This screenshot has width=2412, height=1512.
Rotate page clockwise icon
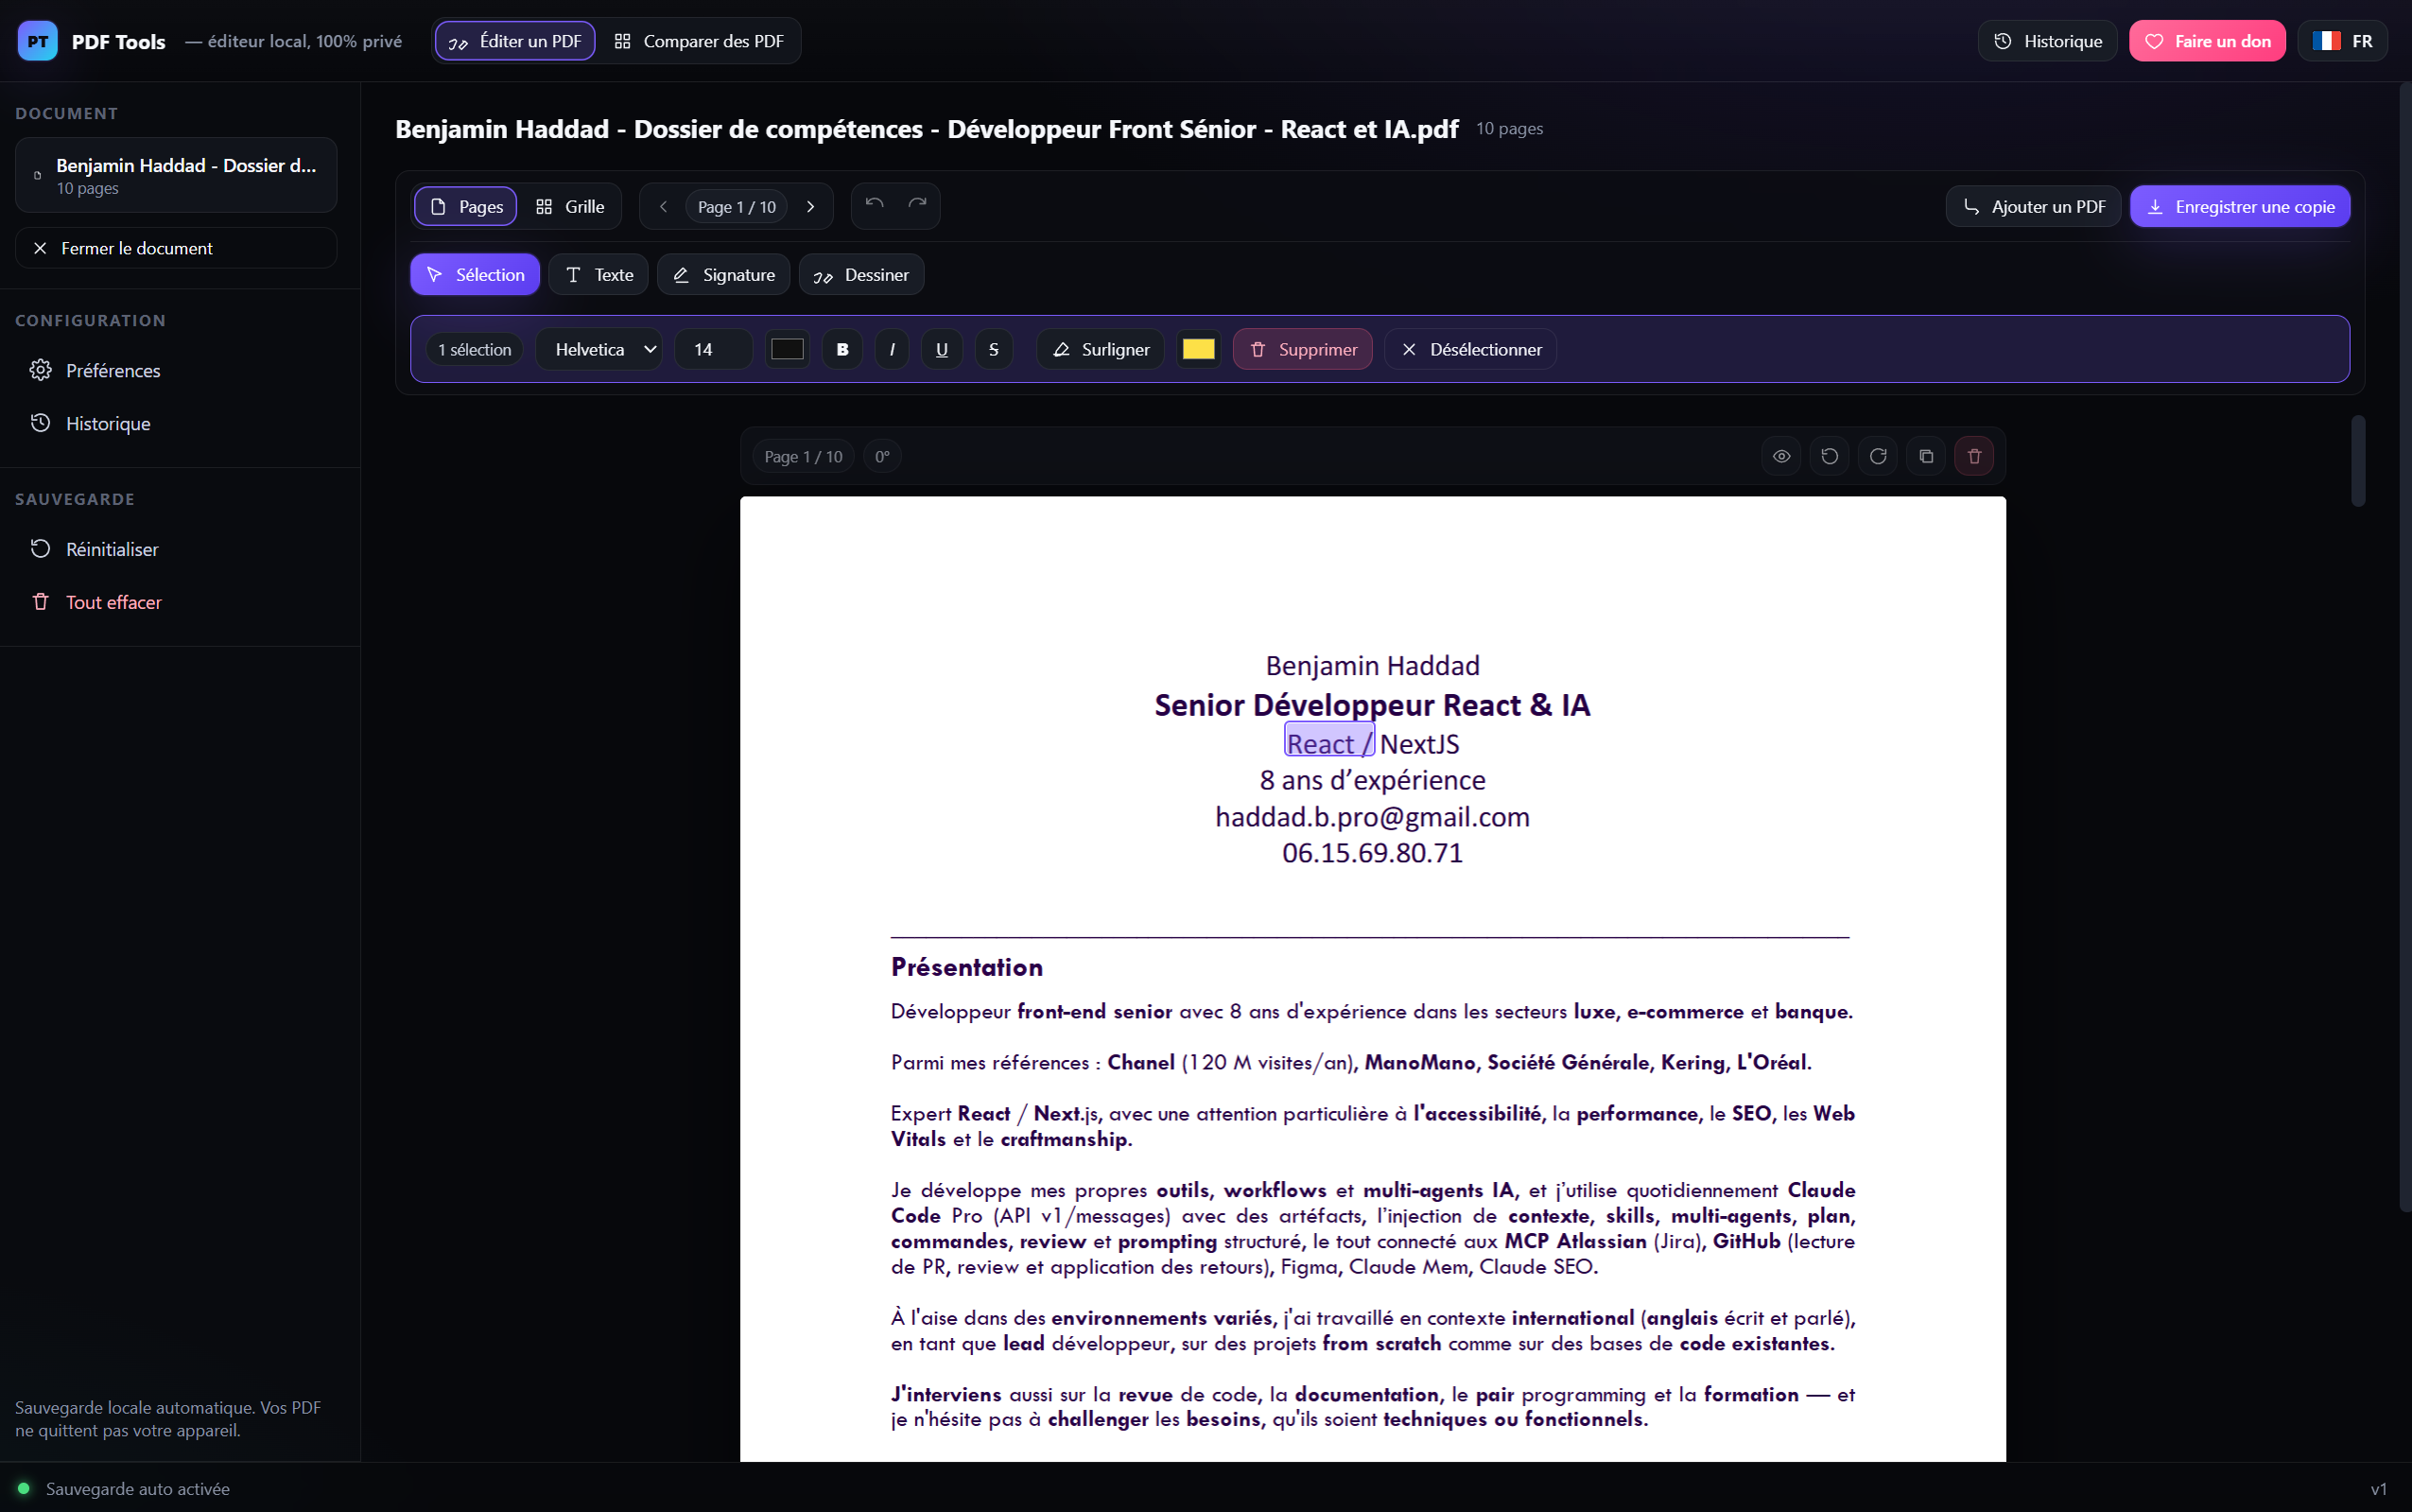pos(1878,457)
